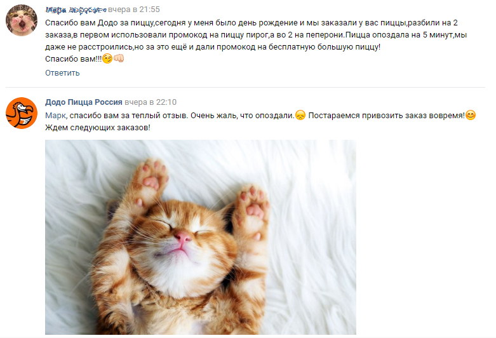Click the sad face emoji after 'опоздали.'
This screenshot has height=338, width=496.
pos(300,115)
